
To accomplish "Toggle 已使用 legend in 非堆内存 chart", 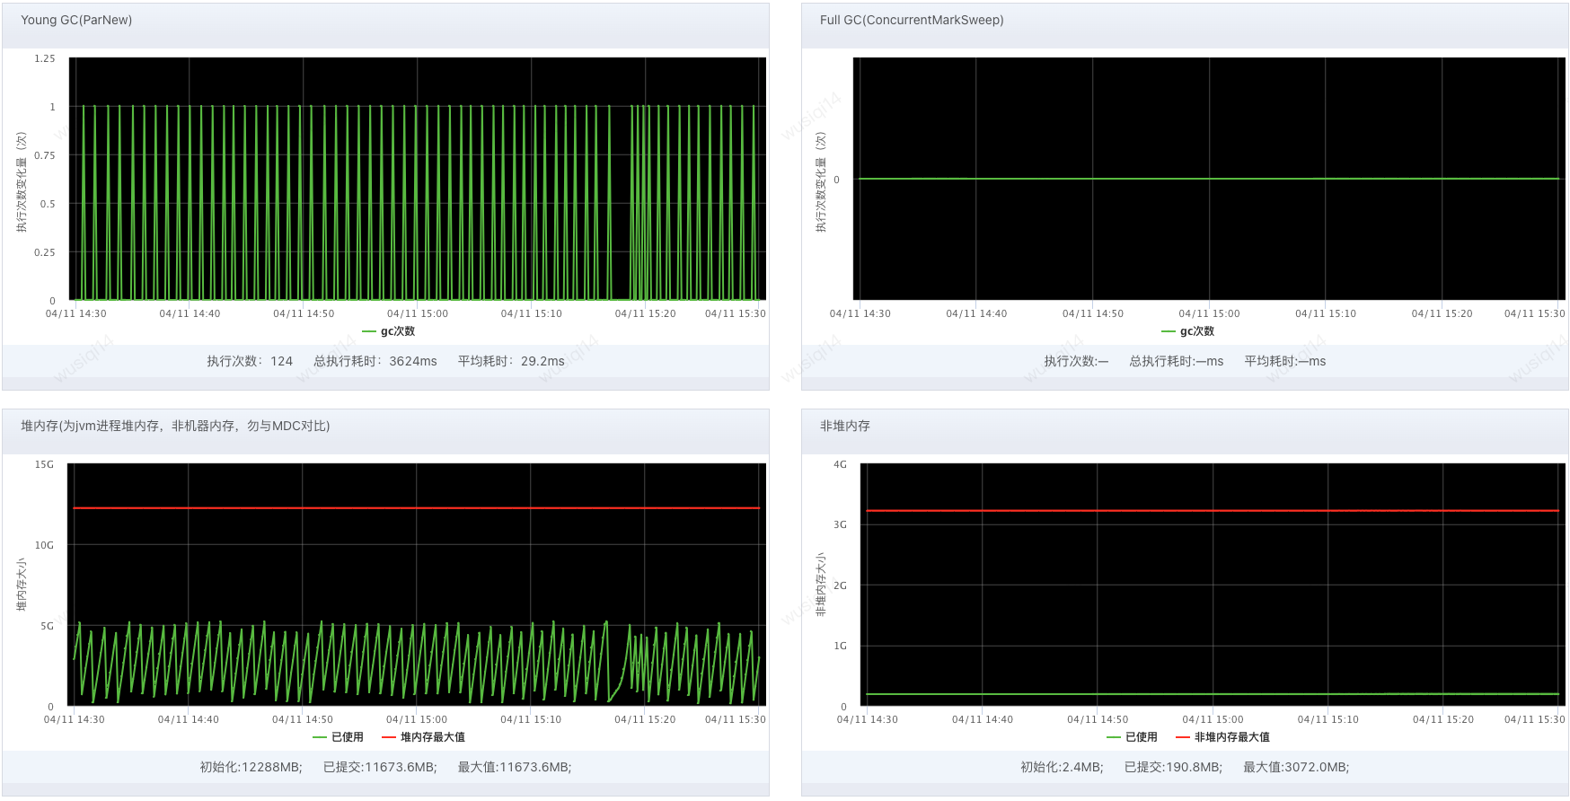I will point(1132,737).
